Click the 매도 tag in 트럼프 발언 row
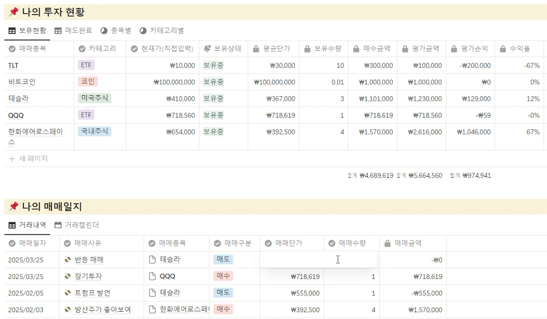The image size is (547, 319). [x=223, y=293]
